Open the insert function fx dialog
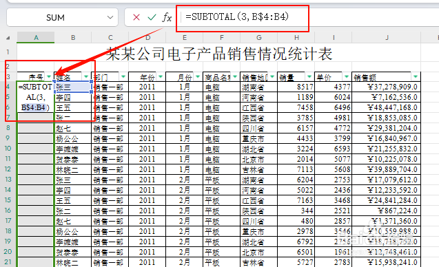 click(x=167, y=17)
